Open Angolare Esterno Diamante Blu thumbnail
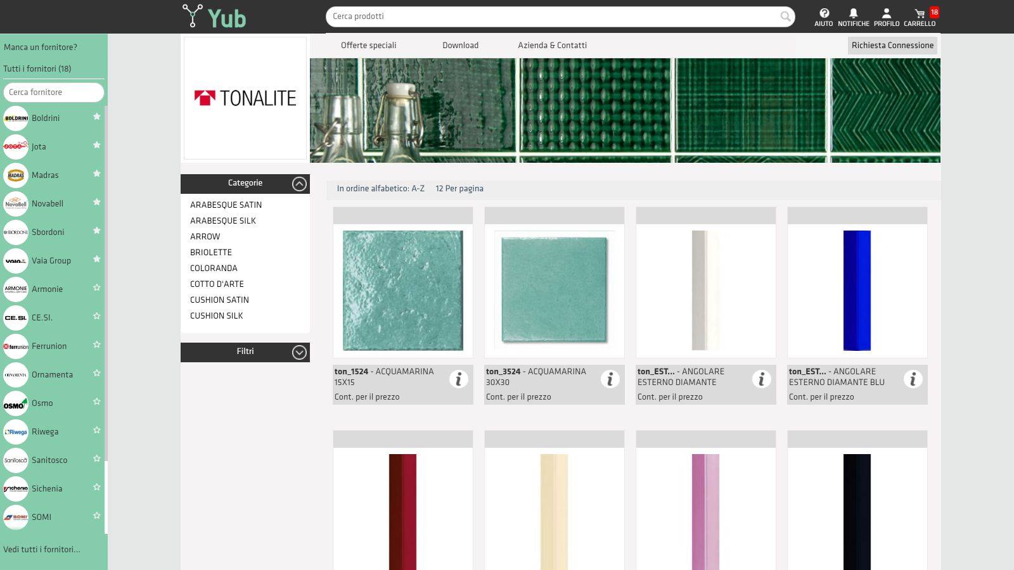 (857, 291)
